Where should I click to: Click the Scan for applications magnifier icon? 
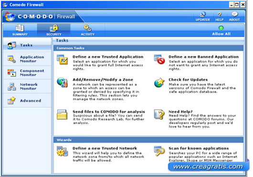click(x=159, y=151)
